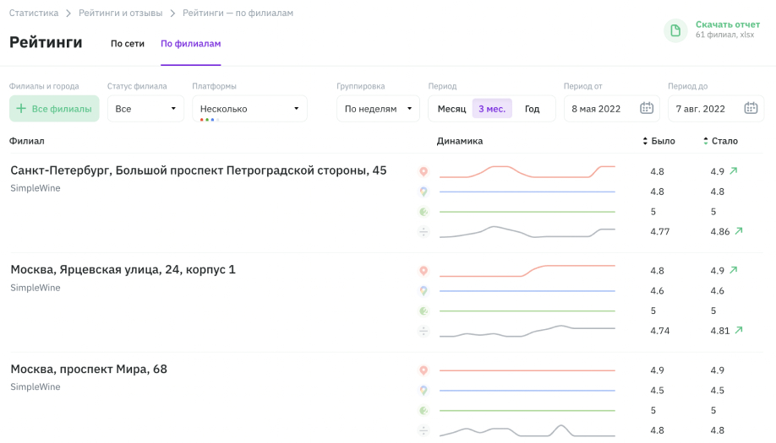776x443 pixels.
Task: Open the "Период от" calendar icon
Action: pyautogui.click(x=647, y=108)
